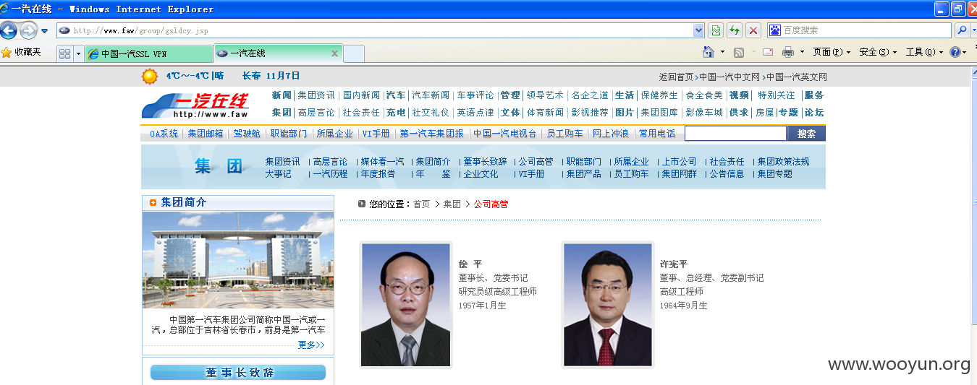This screenshot has height=385, width=977.
Task: Open the 安全(S) menu
Action: pos(878,52)
